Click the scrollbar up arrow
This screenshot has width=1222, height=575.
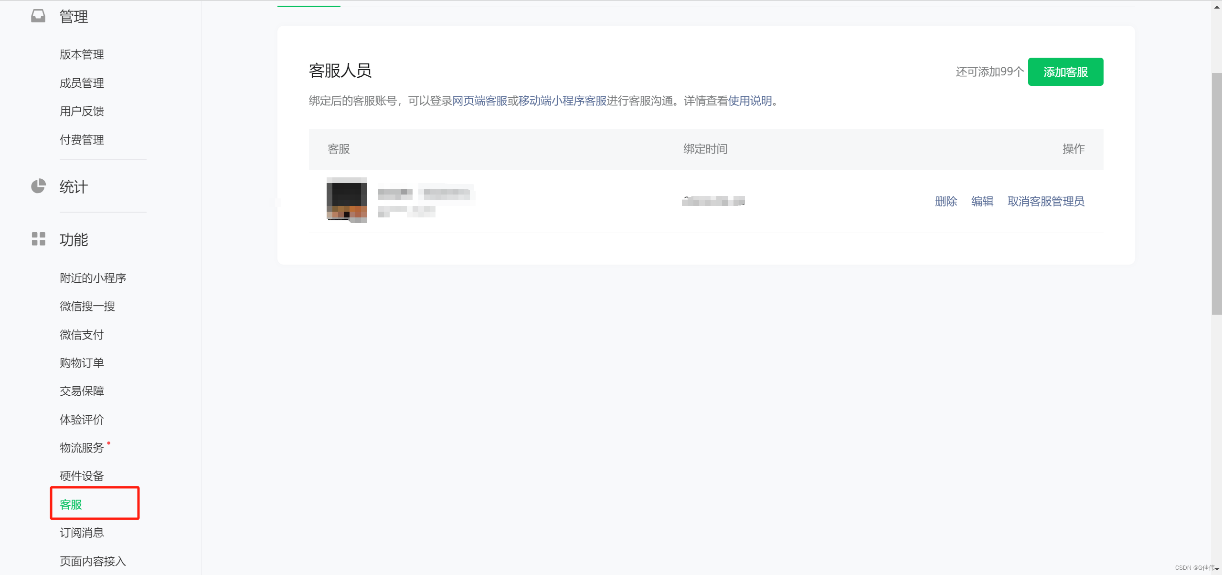pos(1216,7)
